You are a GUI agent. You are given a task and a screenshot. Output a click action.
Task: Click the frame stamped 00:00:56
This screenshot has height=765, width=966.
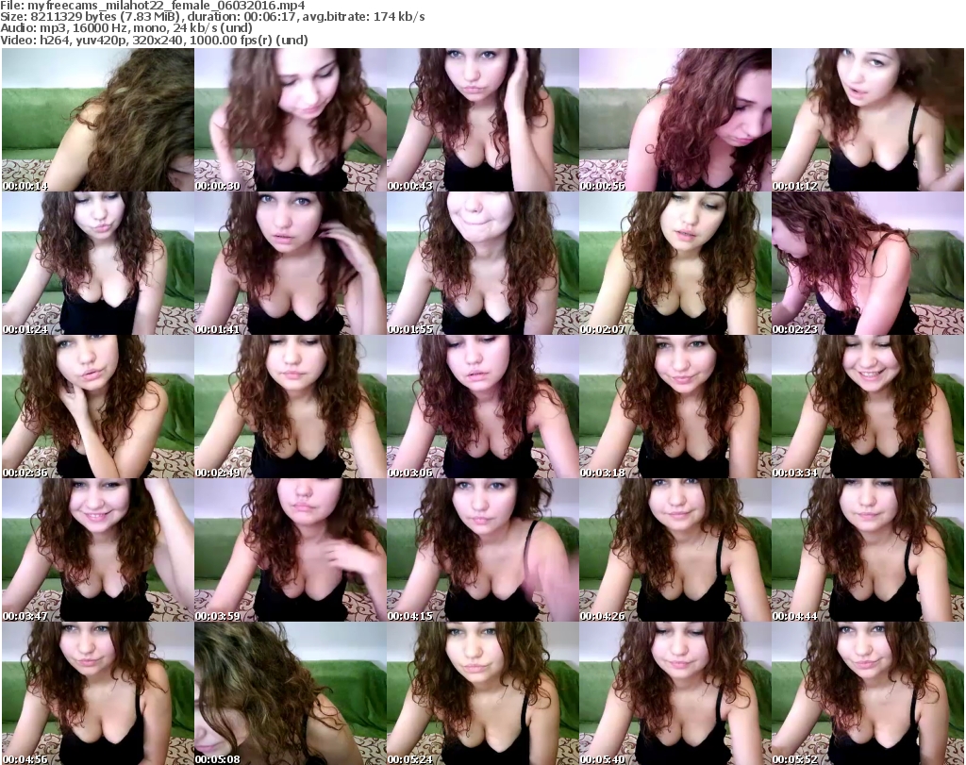point(675,120)
